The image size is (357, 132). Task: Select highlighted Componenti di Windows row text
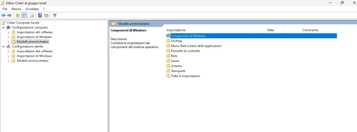click(x=188, y=36)
